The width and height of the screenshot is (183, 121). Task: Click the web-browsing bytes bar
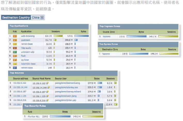82,36
